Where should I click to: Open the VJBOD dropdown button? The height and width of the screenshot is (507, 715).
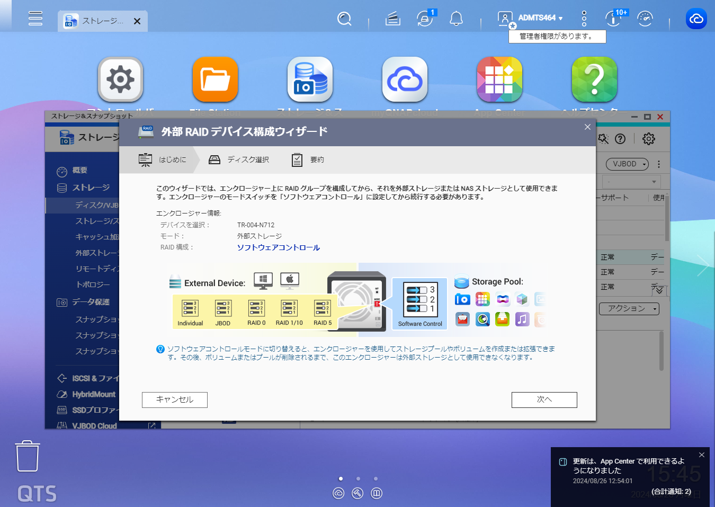tap(628, 164)
